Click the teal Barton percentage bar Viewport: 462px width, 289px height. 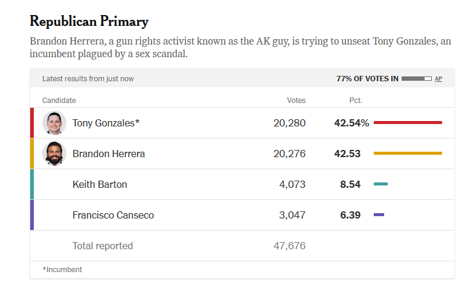point(380,184)
